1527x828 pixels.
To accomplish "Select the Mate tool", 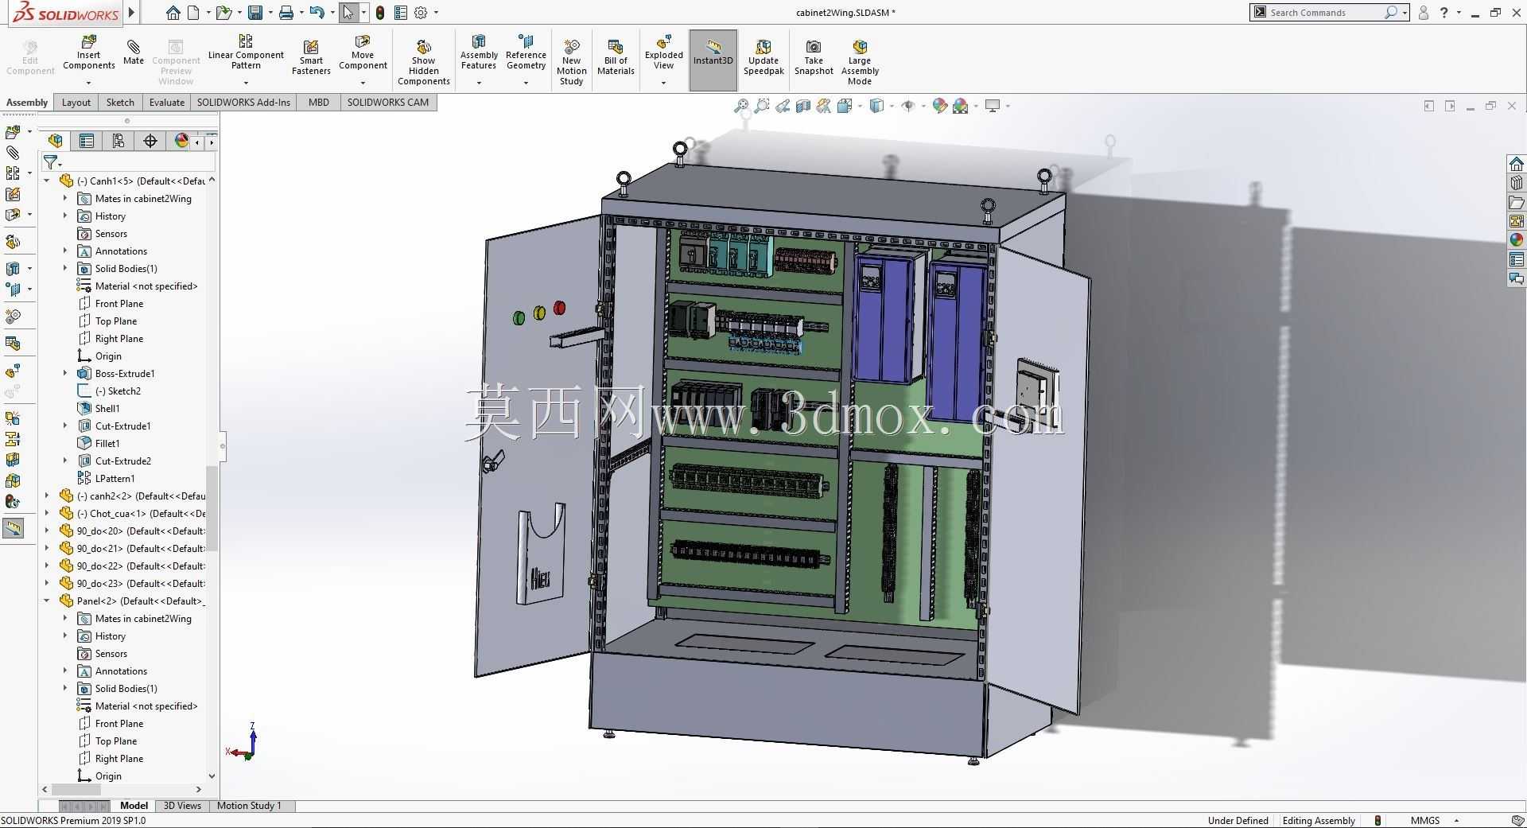I will 134,52.
